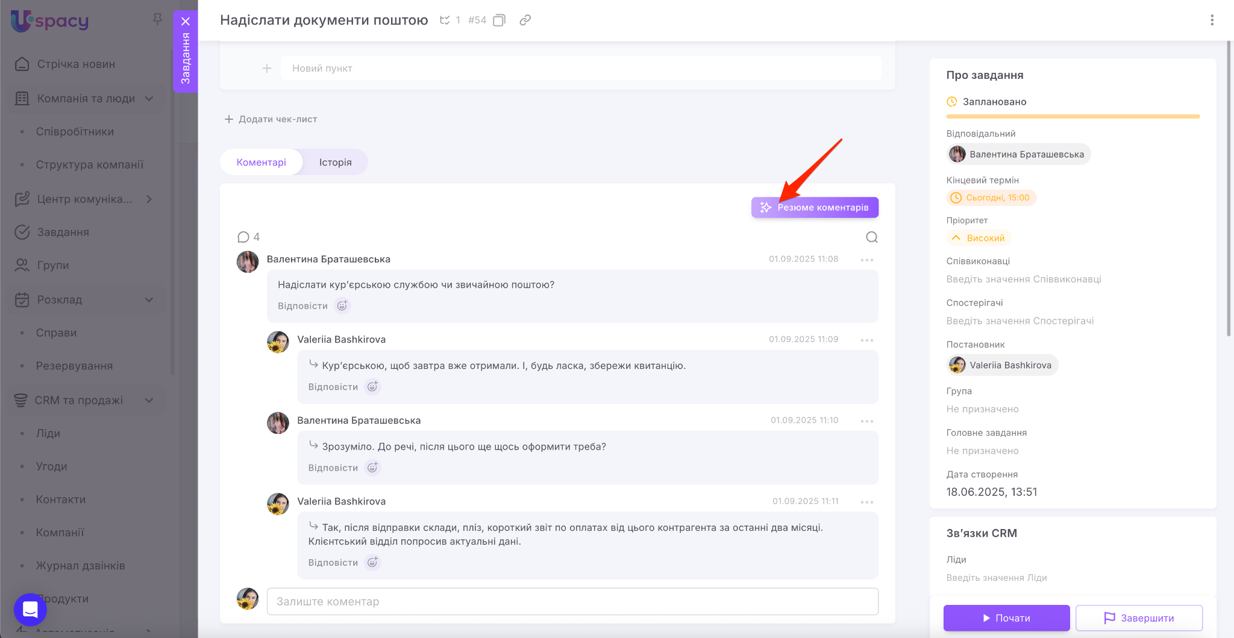Click the copy task icon next to #54
The image size is (1234, 638).
pyautogui.click(x=499, y=20)
